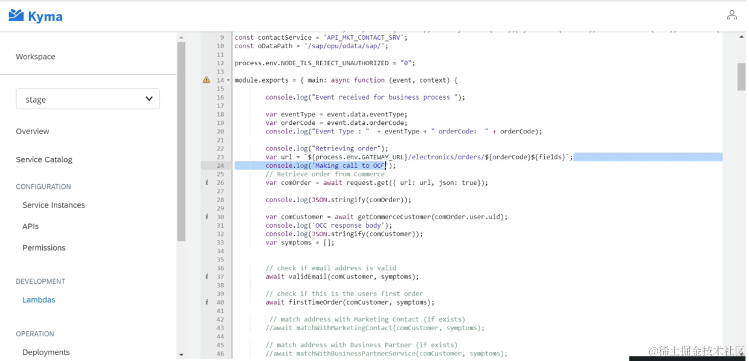Viewport: 749px width, 361px height.
Task: Click 'var comCustomer' getCommerceCustomer line
Action: tap(387, 217)
